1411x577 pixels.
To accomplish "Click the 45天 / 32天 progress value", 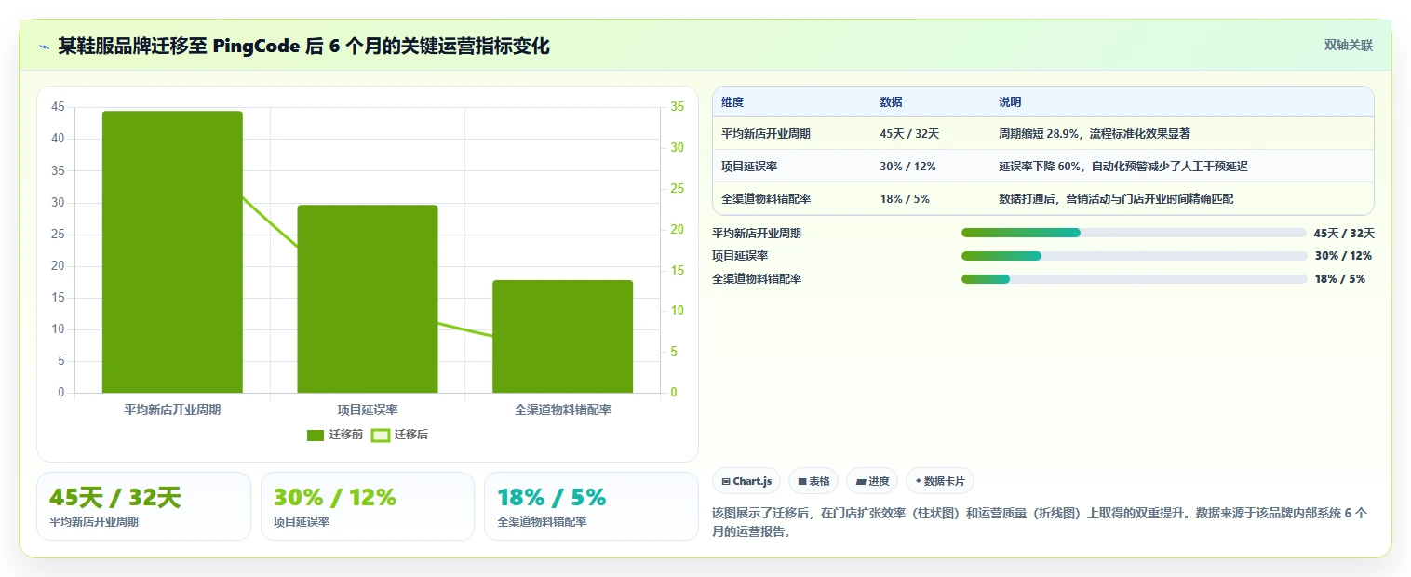I will 1344,234.
